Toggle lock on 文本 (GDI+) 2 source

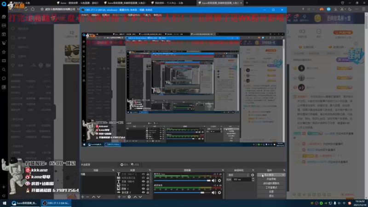(148, 174)
